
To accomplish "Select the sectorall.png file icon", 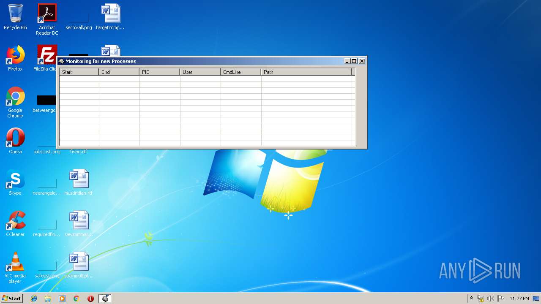I will tap(79, 17).
